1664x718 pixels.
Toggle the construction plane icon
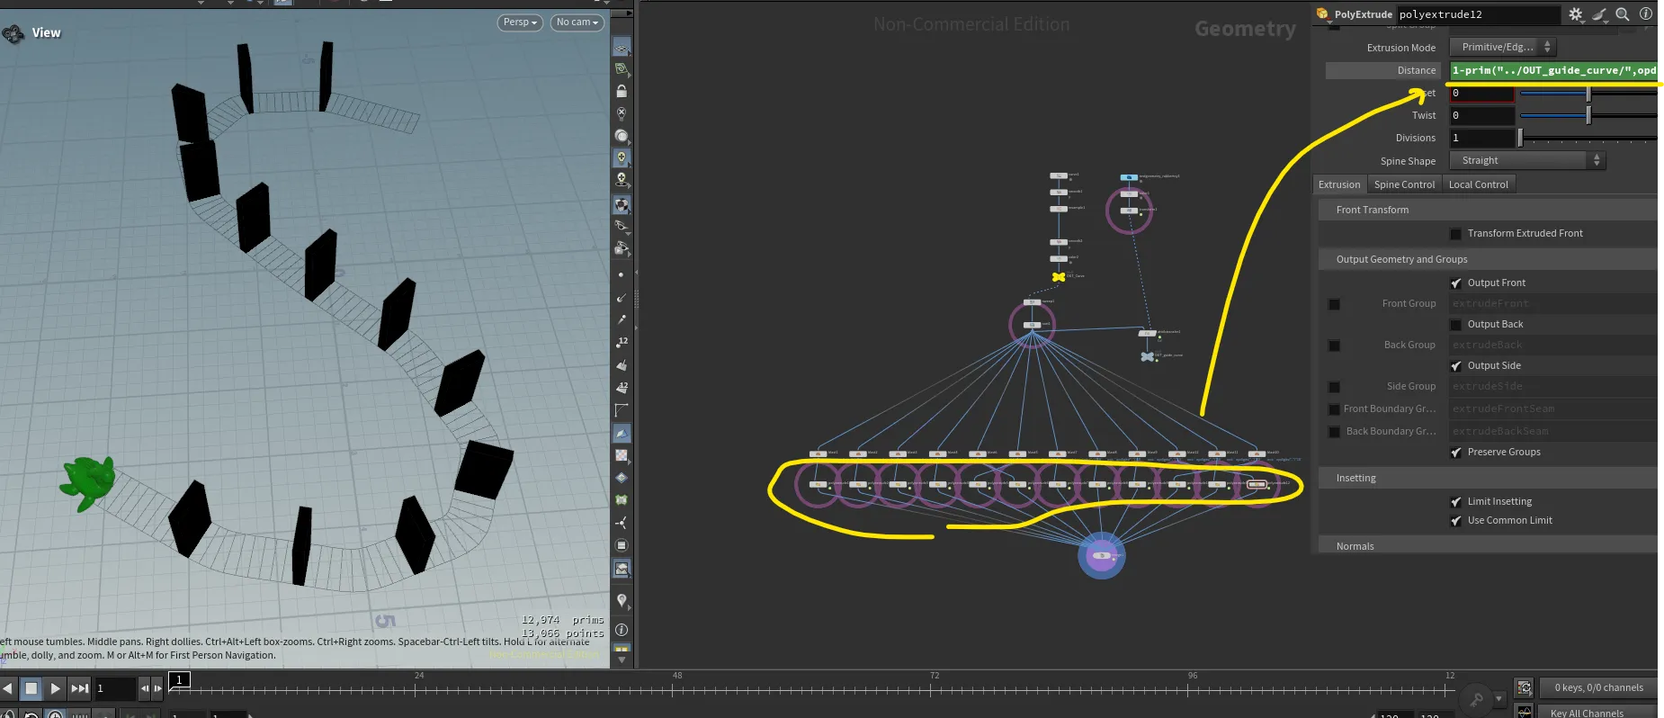(x=622, y=69)
